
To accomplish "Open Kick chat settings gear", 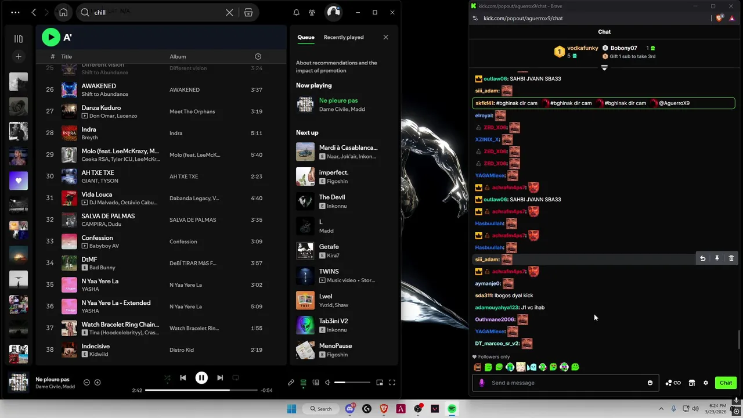I will (706, 383).
